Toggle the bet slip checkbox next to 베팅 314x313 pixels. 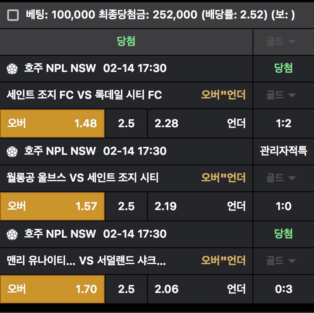coord(13,15)
